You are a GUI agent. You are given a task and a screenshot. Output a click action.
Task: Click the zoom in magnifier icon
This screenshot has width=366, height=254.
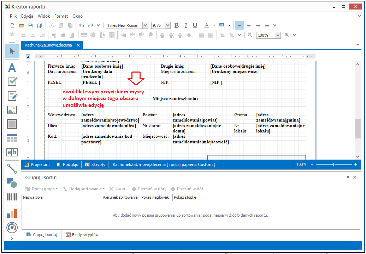pyautogui.click(x=287, y=35)
